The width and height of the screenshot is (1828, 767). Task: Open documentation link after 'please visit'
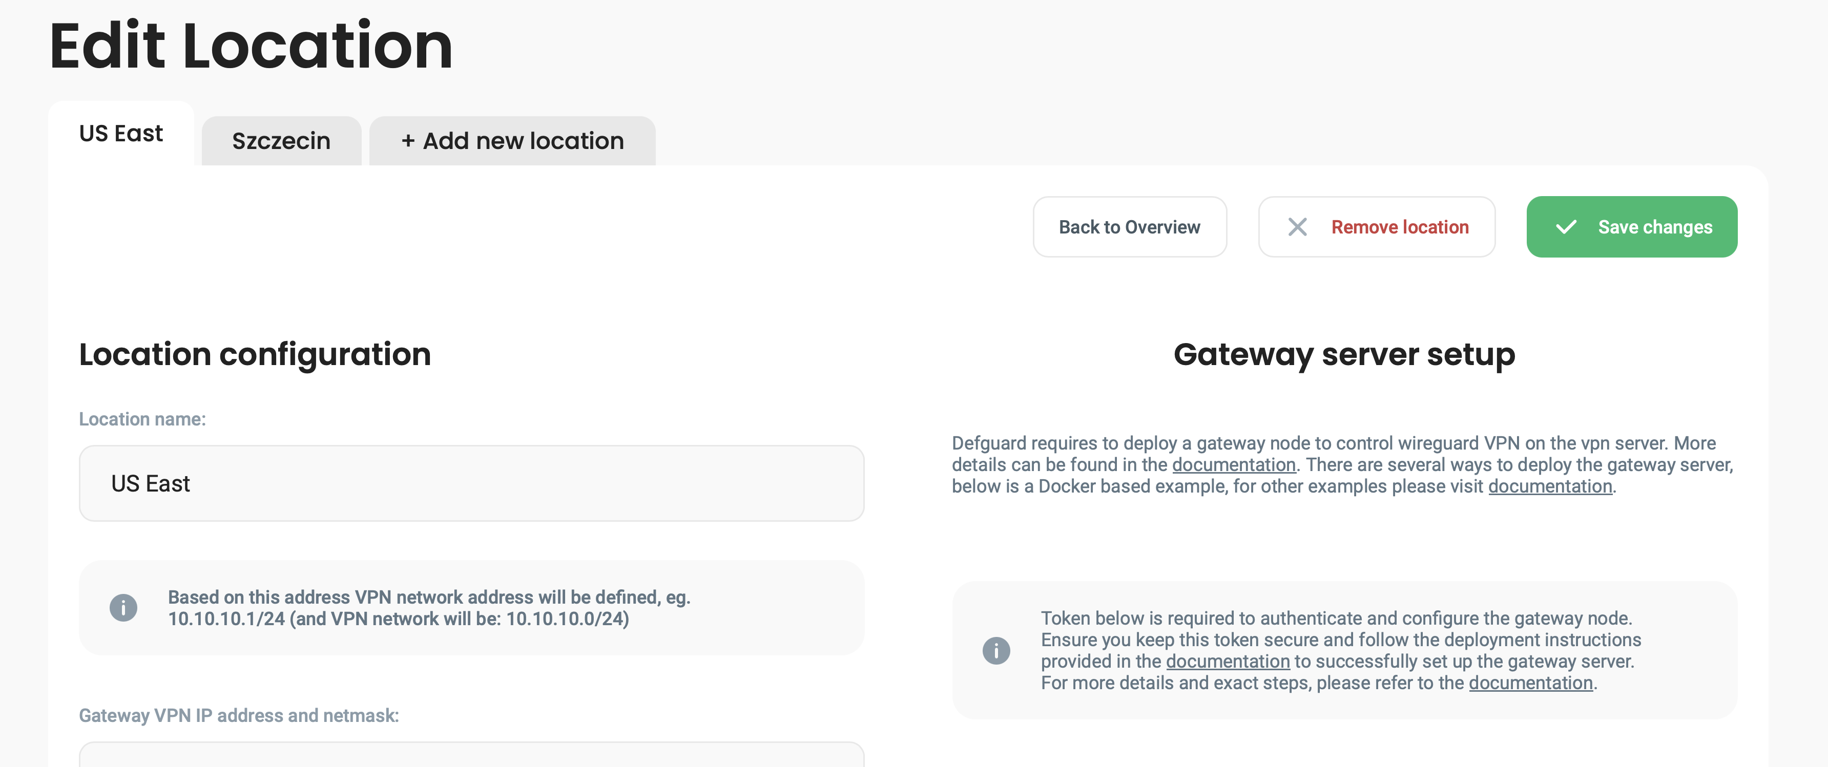pyautogui.click(x=1550, y=486)
